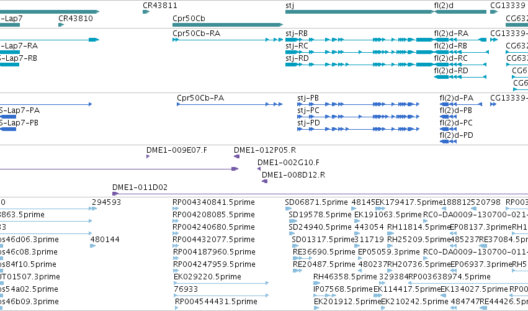
Task: Click the SD19578.5prime EST label
Action: click(320, 215)
